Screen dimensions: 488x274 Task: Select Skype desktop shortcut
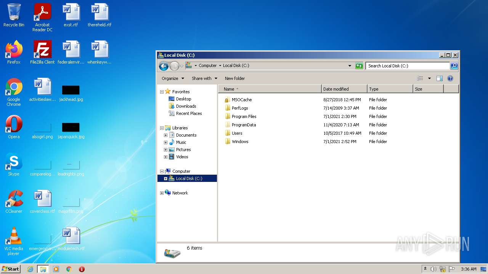point(14,164)
